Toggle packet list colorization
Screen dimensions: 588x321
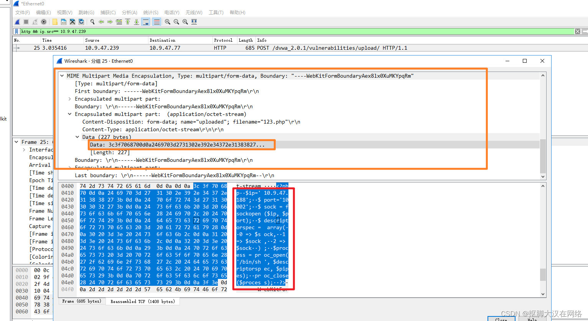157,22
